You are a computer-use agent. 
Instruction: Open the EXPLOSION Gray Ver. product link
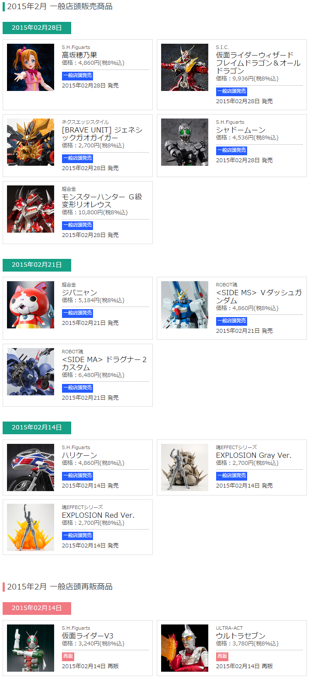point(254,455)
